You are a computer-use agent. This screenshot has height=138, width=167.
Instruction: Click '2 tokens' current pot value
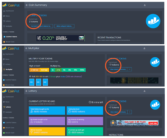(33, 22)
